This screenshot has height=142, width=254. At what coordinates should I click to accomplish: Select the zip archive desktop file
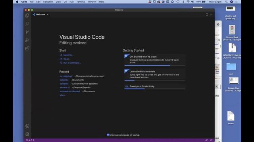point(232,51)
